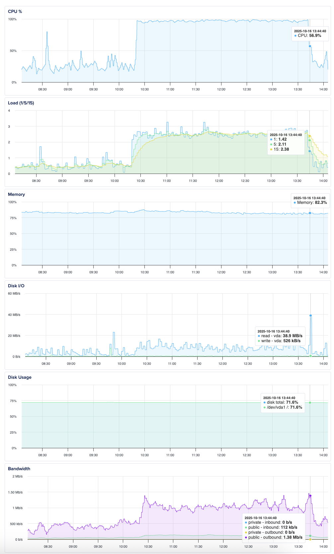Click the CPU tooltip showing 56.9%
This screenshot has height=554, width=334.
pos(310,34)
